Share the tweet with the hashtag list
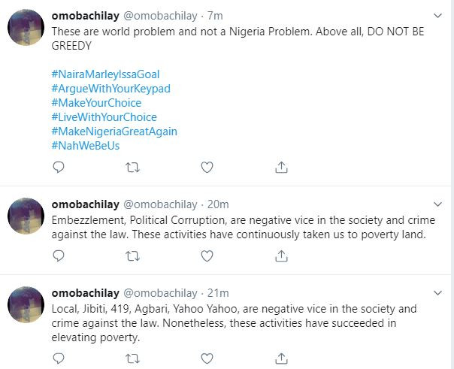 [x=281, y=168]
